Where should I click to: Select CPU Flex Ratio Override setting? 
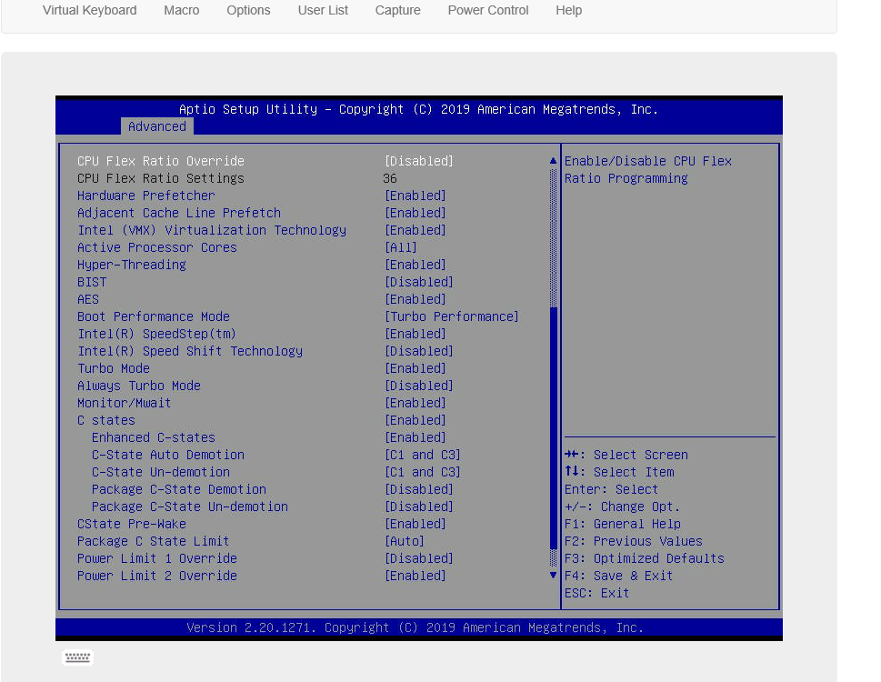[x=161, y=161]
